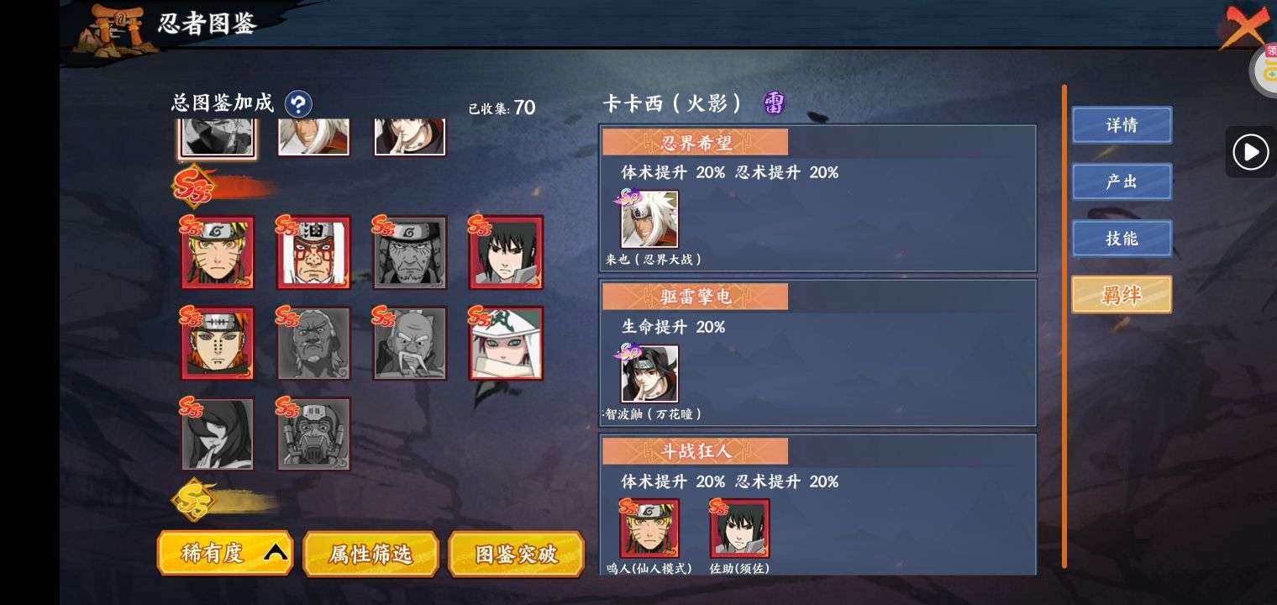Open the 总图鉴加成 question mark help
Viewport: 1277px width, 605px height.
298,104
